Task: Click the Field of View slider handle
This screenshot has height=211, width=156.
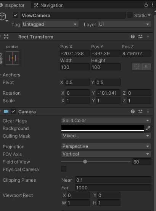Action: (x=85, y=162)
